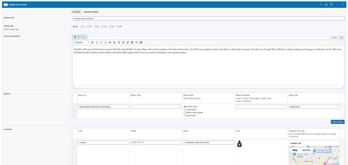Toggle italic formatting in editor
The image size is (348, 165).
(97, 42)
